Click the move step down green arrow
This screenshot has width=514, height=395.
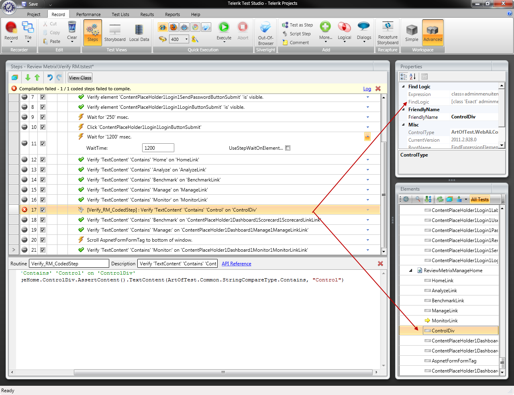point(28,77)
